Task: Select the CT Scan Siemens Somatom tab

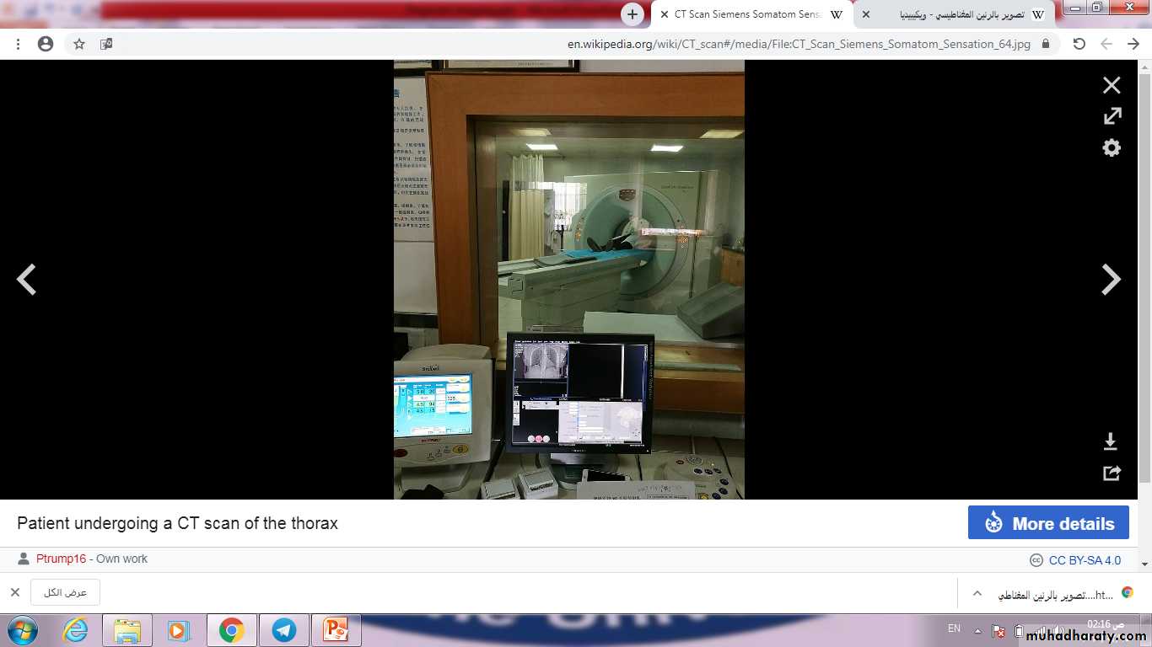Action: (746, 14)
